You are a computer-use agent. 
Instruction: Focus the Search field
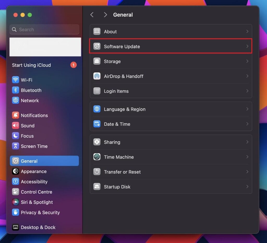click(44, 29)
